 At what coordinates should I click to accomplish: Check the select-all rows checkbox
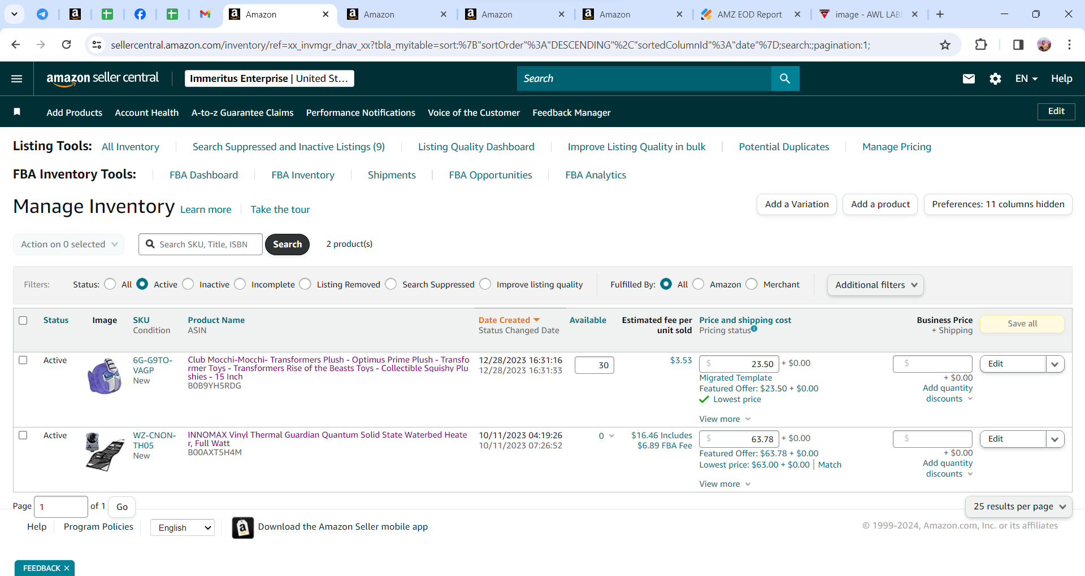coord(23,320)
